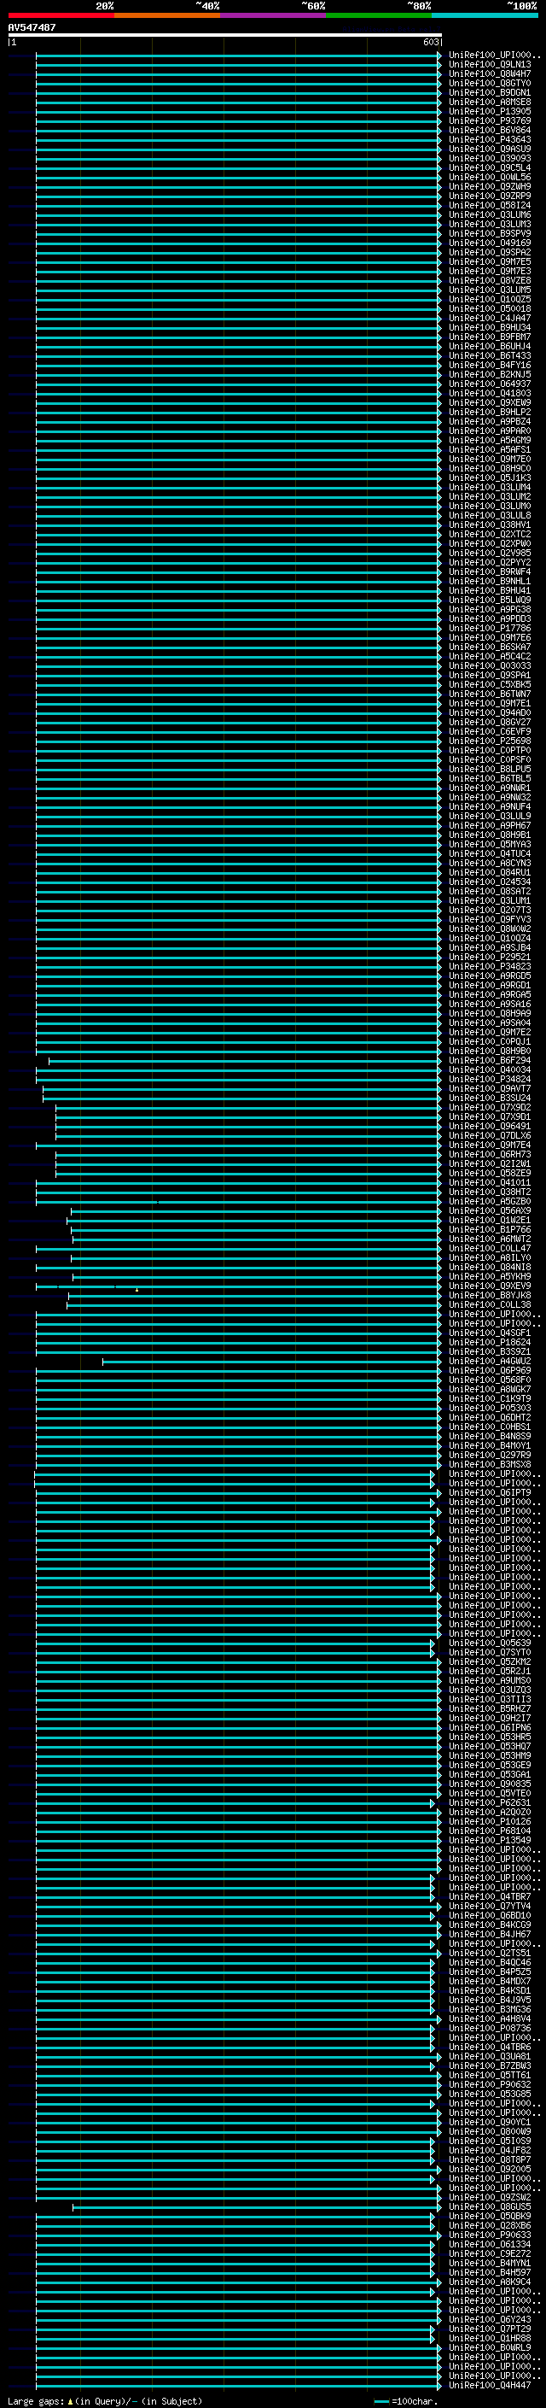The height and width of the screenshot is (2408, 546).
Task: Select the UniRef100_B9HU34 hit
Action: coord(490,328)
